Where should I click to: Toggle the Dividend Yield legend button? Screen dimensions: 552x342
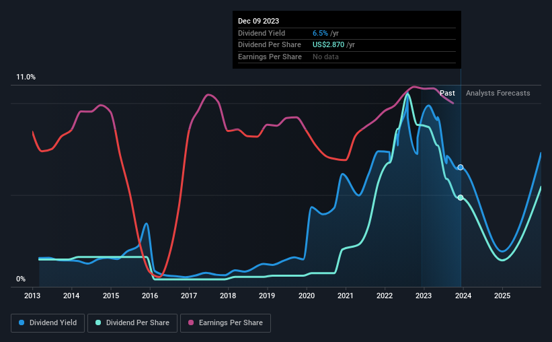48,323
